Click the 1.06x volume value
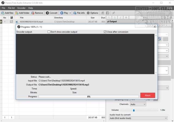This screenshot has height=122, width=174. [163, 110]
